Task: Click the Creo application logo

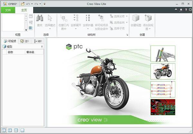Action: click(5, 4)
